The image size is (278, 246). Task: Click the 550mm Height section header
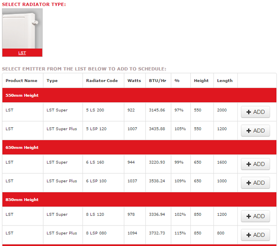139,95
